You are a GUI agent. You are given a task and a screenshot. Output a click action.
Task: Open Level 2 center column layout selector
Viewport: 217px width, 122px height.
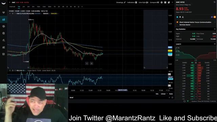(196, 63)
